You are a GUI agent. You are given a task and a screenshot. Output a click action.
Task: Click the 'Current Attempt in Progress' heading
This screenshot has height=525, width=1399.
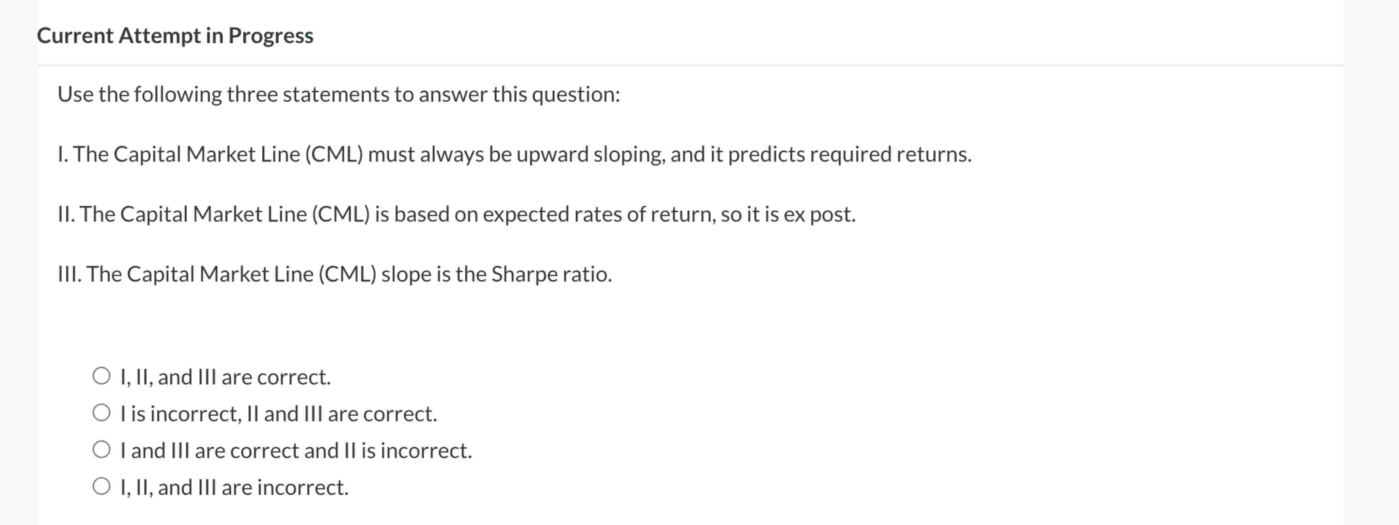175,36
